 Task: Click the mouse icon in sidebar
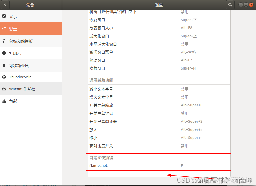pyautogui.click(x=4, y=41)
